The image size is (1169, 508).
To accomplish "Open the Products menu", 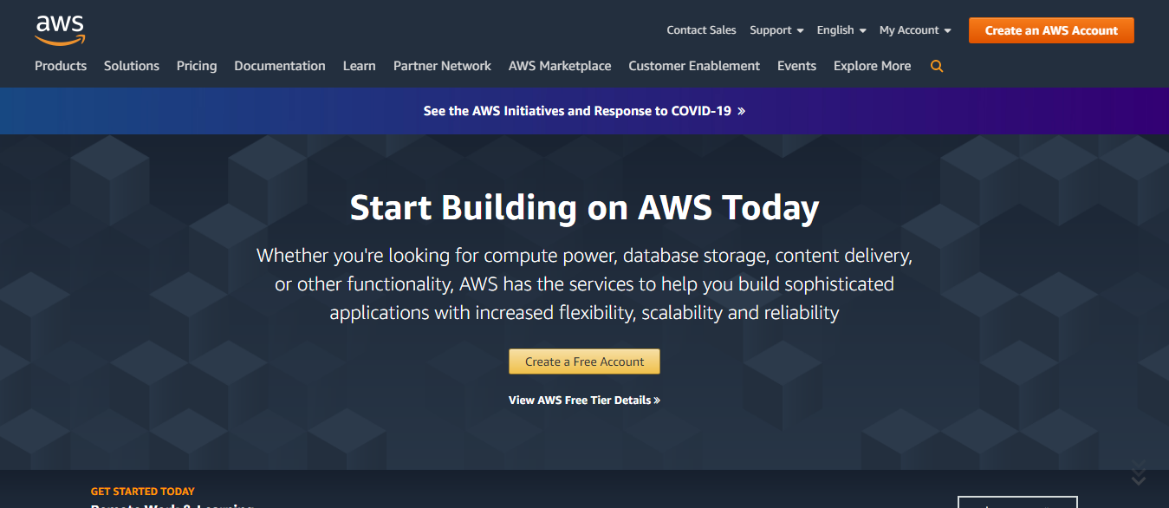I will coord(61,66).
